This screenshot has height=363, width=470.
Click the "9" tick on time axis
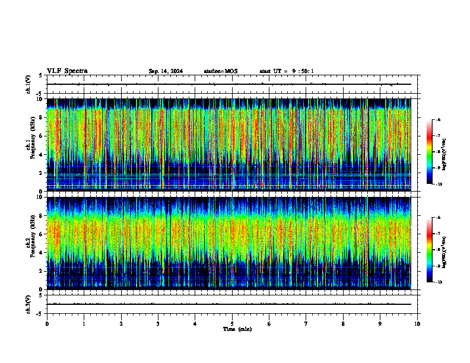point(380,324)
